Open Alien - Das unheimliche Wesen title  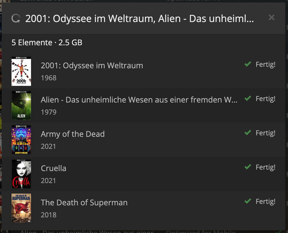point(139,100)
